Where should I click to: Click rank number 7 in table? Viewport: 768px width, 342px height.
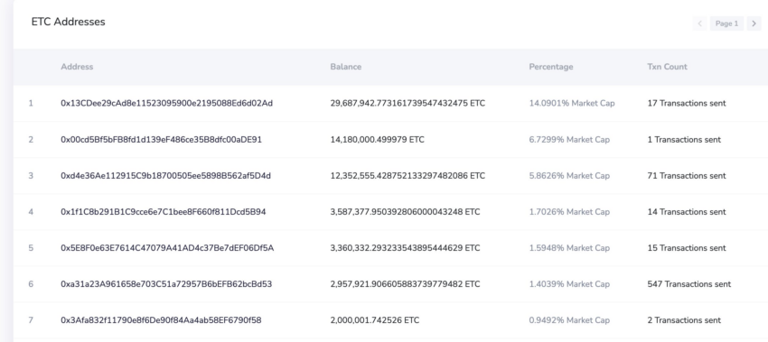31,320
